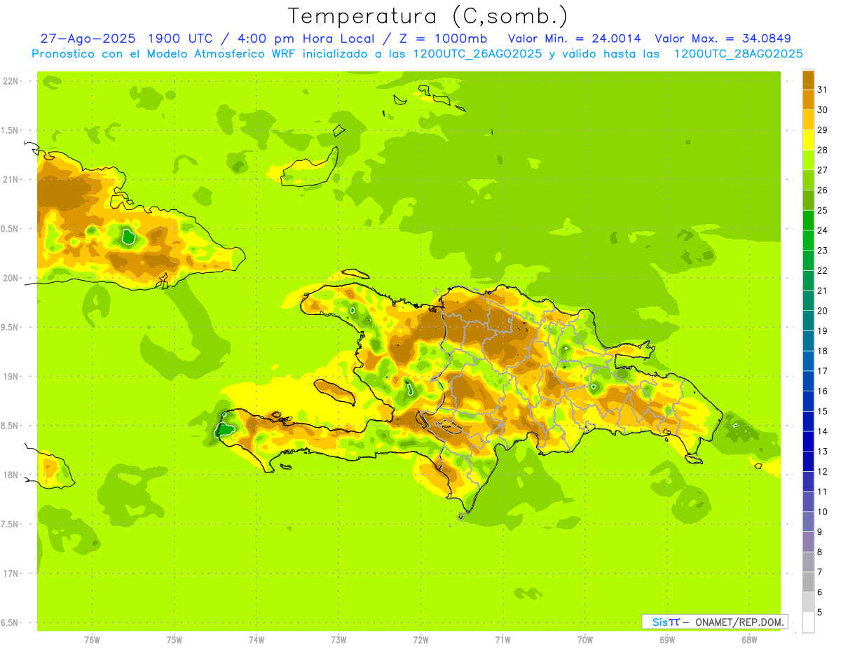
Task: Click the "28" label on the color scale
Action: [x=823, y=150]
